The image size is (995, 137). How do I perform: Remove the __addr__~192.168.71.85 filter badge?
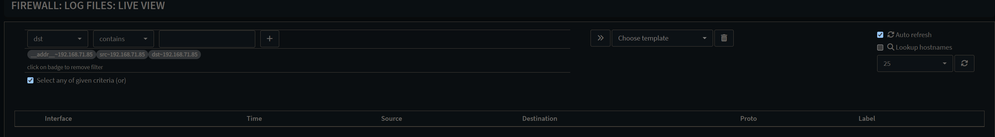(x=61, y=54)
